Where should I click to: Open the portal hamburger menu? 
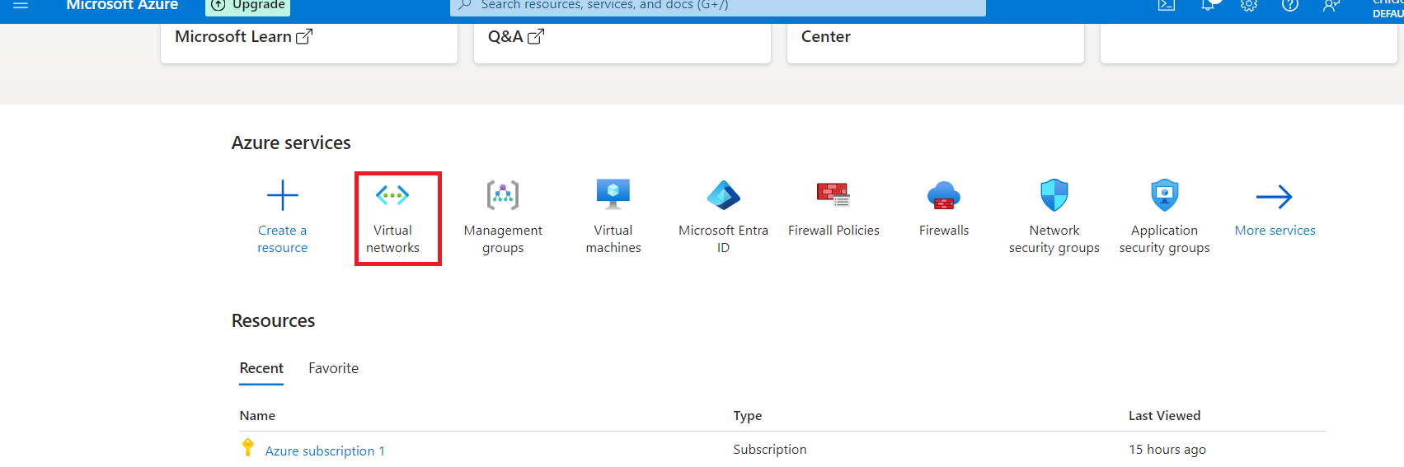(21, 6)
